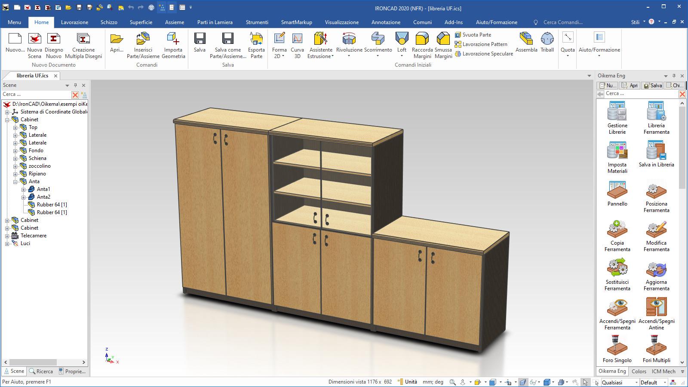Collapse the Anta assembly node
The width and height of the screenshot is (688, 387).
pyautogui.click(x=15, y=181)
